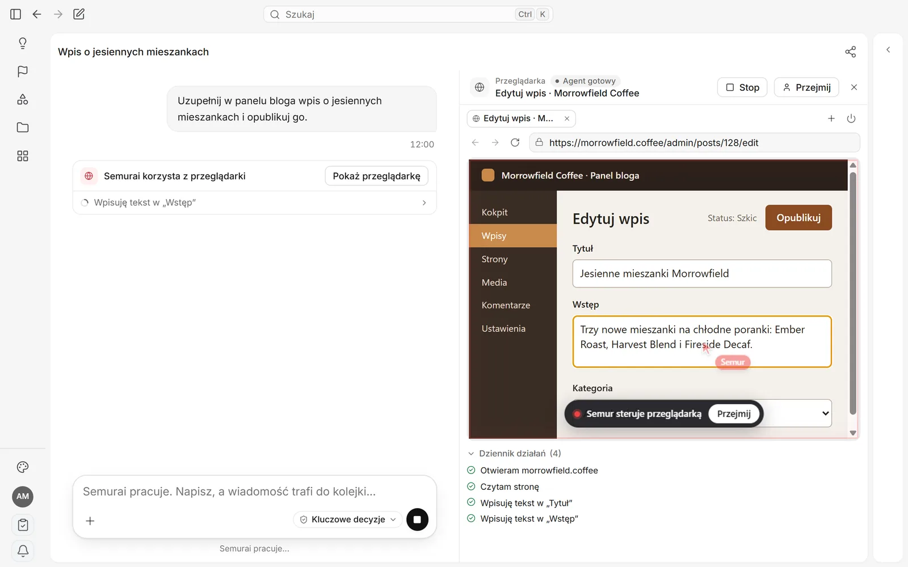This screenshot has height=567, width=908.
Task: Open Media in the blog menu
Action: click(x=513, y=282)
